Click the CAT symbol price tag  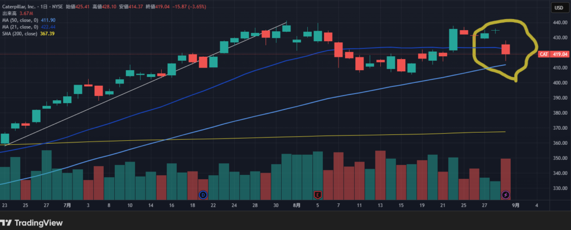(x=544, y=54)
